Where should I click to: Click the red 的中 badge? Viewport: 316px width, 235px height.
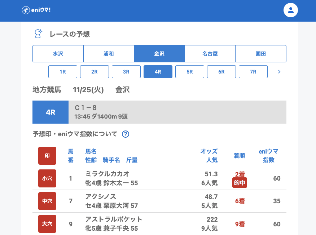(x=240, y=183)
